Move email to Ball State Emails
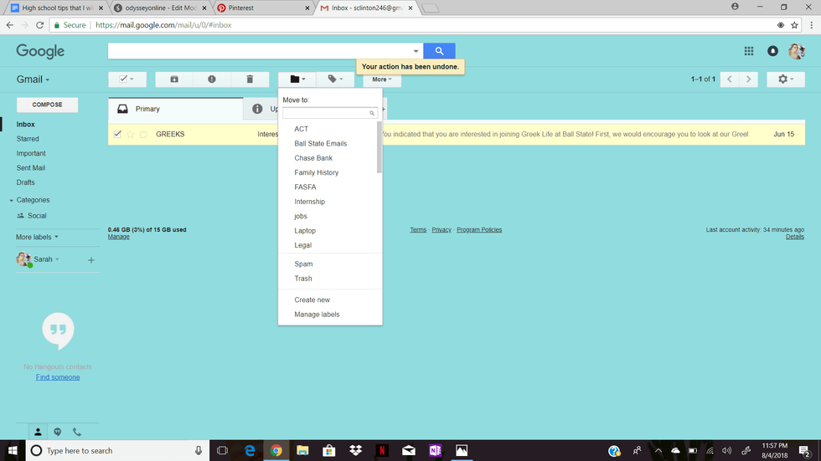The image size is (821, 461). (320, 144)
